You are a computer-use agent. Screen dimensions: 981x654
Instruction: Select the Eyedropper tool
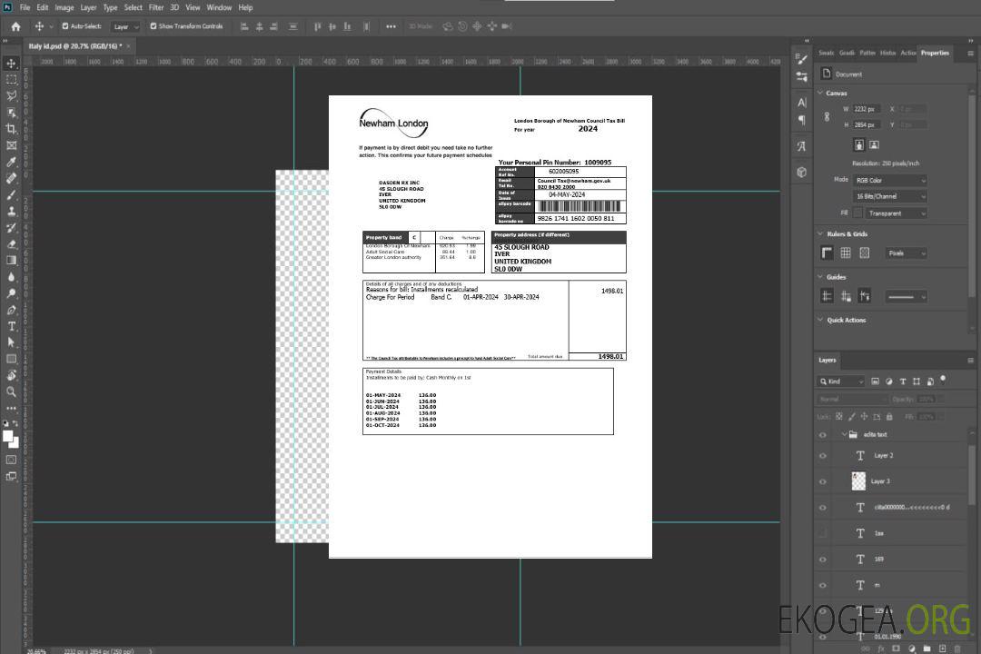tap(11, 162)
